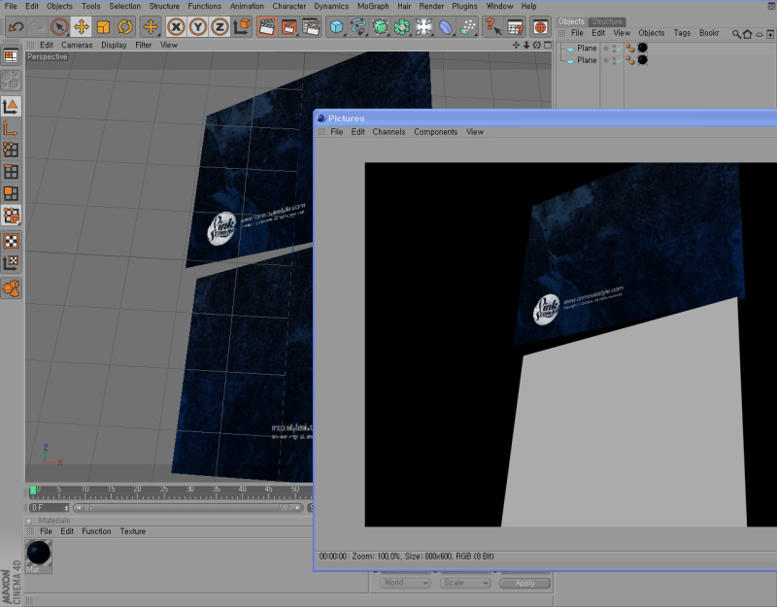Switch to Model mode in left sidebar
777x607 pixels.
tap(11, 107)
